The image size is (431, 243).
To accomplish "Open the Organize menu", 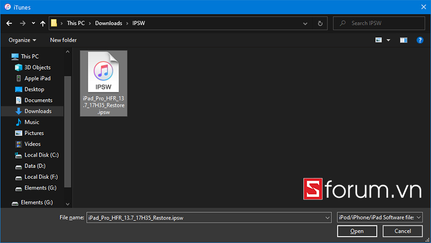I will [22, 40].
